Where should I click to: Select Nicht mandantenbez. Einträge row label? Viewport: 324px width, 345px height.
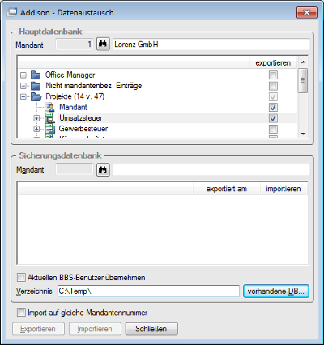point(94,86)
